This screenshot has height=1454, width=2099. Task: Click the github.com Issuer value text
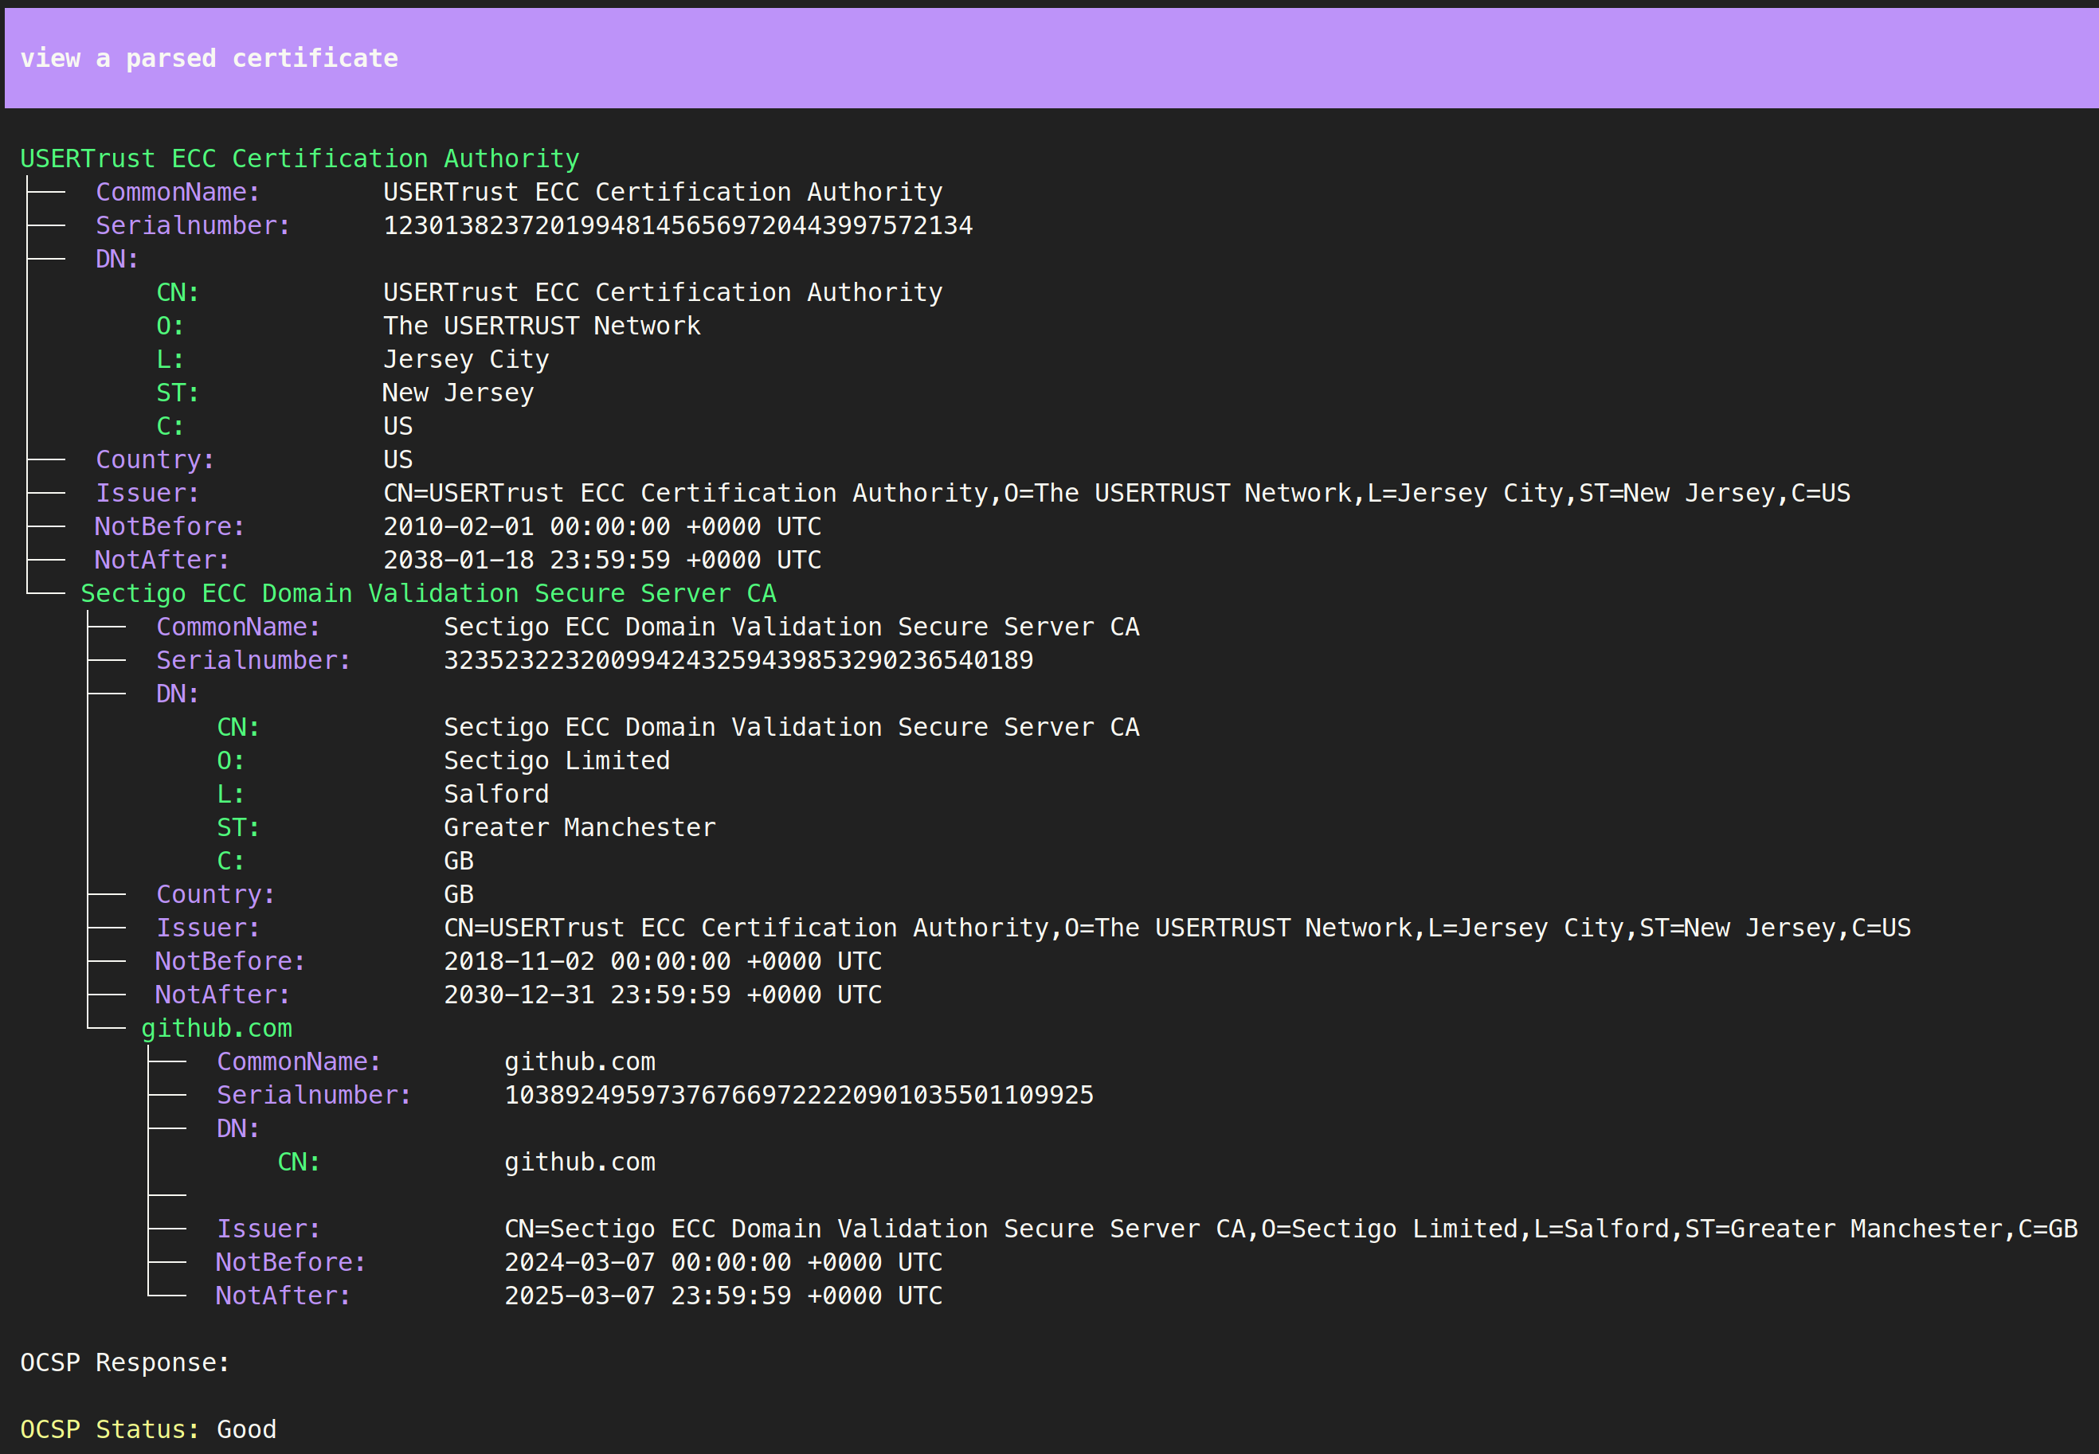[1290, 1228]
